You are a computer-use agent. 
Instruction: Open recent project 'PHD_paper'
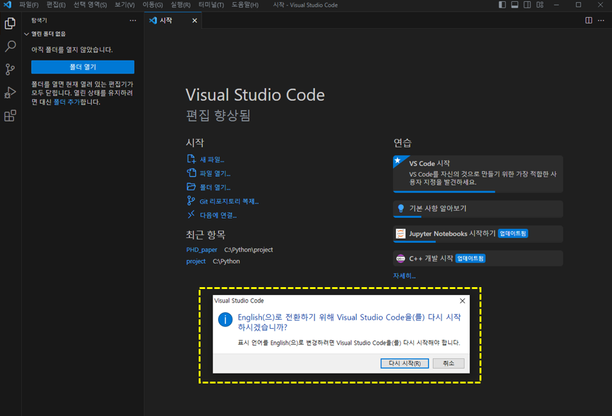point(201,250)
